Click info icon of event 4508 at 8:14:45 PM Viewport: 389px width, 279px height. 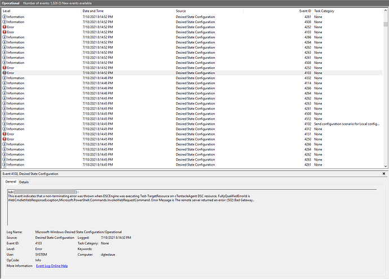pyautogui.click(x=5, y=114)
